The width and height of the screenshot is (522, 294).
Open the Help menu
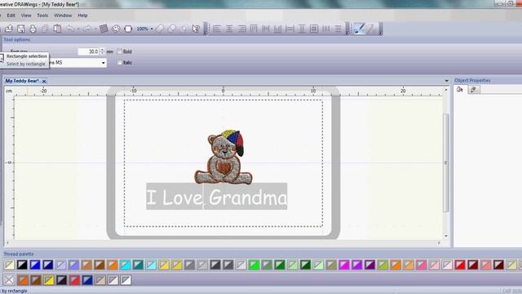(x=82, y=16)
